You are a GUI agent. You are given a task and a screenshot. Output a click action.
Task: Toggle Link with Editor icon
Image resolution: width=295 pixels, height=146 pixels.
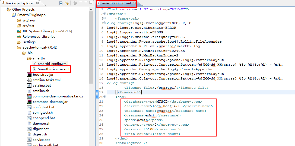point(66,3)
